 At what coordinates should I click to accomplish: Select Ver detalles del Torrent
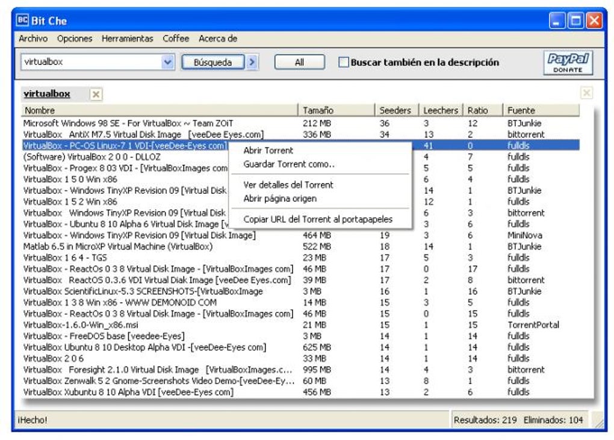[x=288, y=185]
